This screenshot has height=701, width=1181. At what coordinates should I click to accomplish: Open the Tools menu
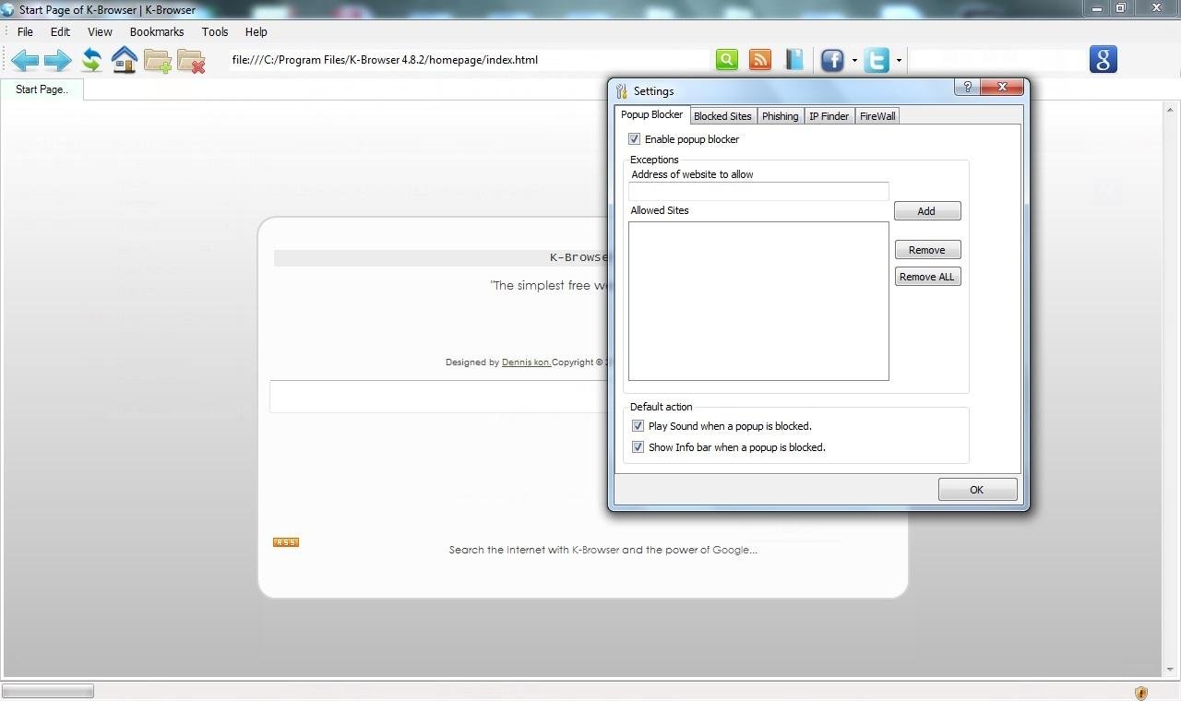214,31
